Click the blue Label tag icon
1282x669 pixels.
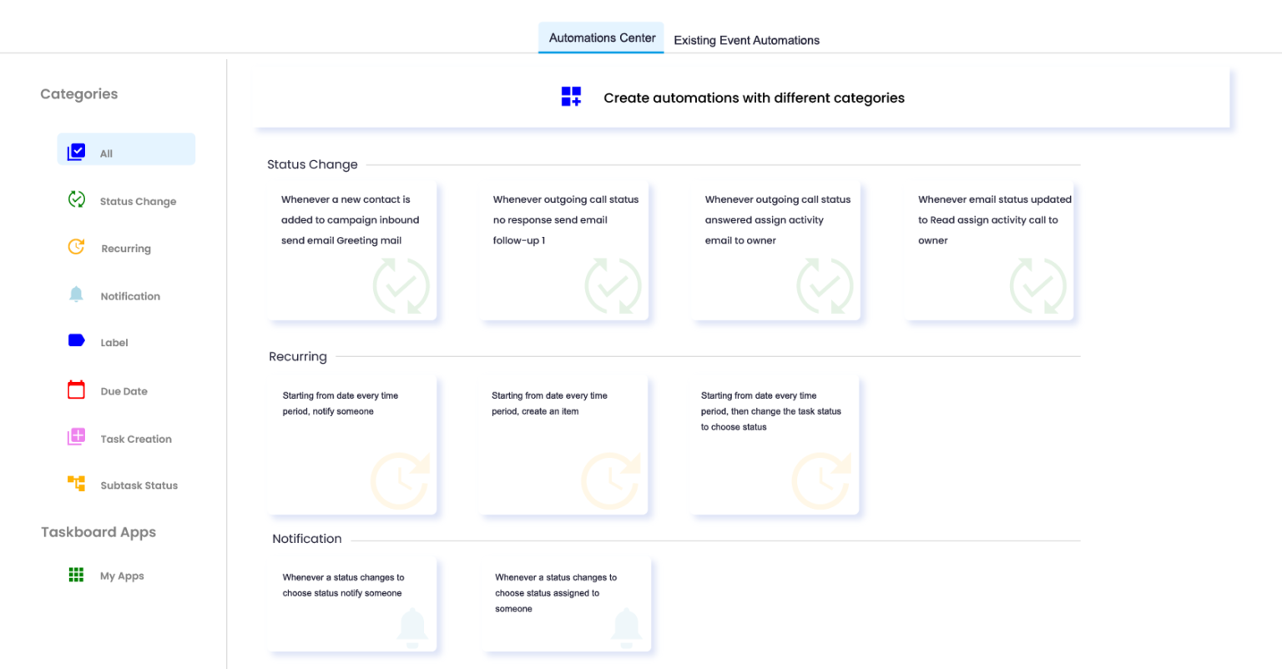tap(76, 340)
